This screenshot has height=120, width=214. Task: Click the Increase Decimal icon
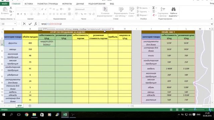(90, 14)
